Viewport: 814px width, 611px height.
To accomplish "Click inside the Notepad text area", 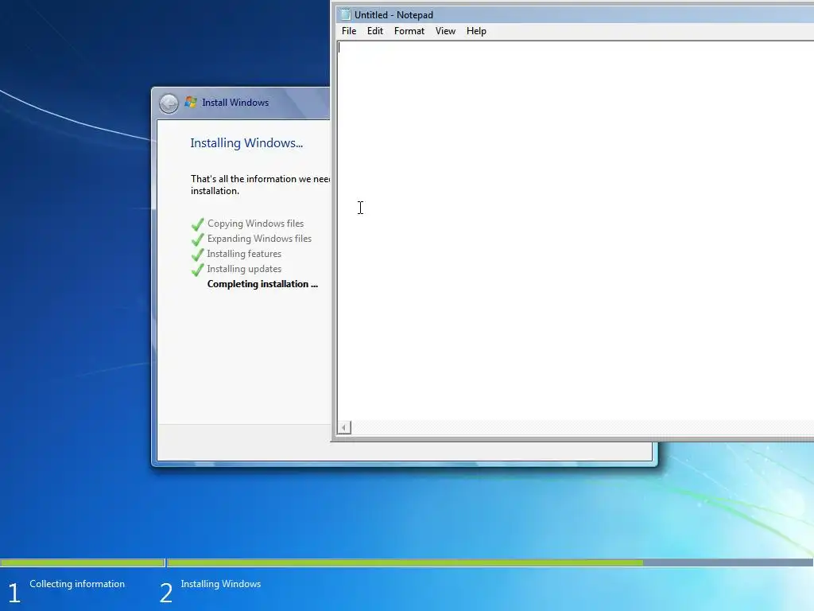I will pos(576,232).
